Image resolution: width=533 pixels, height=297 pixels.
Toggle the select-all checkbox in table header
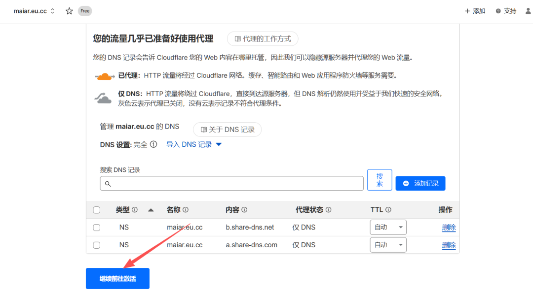[x=97, y=210]
